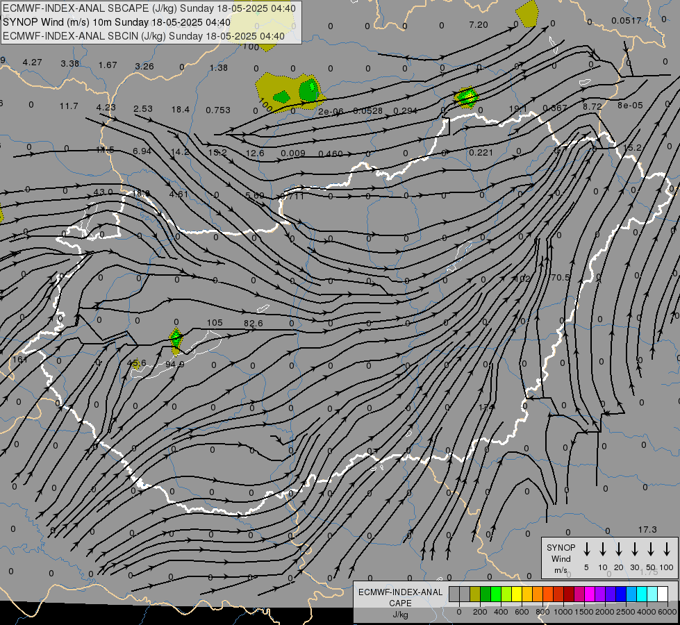Click the map value 17.3
The height and width of the screenshot is (625, 680).
tap(647, 530)
